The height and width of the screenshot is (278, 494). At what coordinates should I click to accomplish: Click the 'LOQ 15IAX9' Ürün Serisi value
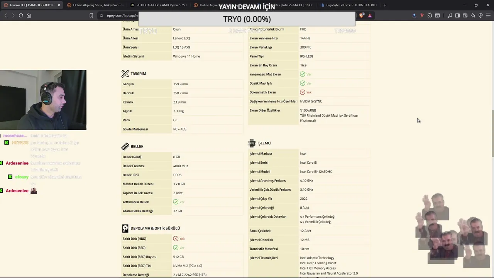point(181,47)
